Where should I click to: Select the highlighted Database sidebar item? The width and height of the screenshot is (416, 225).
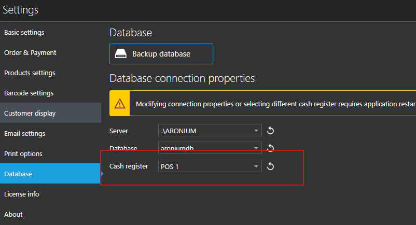[x=18, y=174]
